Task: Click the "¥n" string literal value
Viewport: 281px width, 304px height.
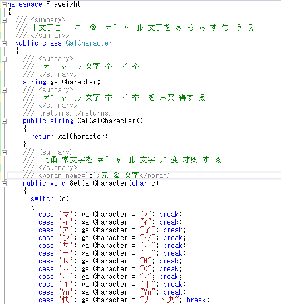Action: click(x=147, y=292)
